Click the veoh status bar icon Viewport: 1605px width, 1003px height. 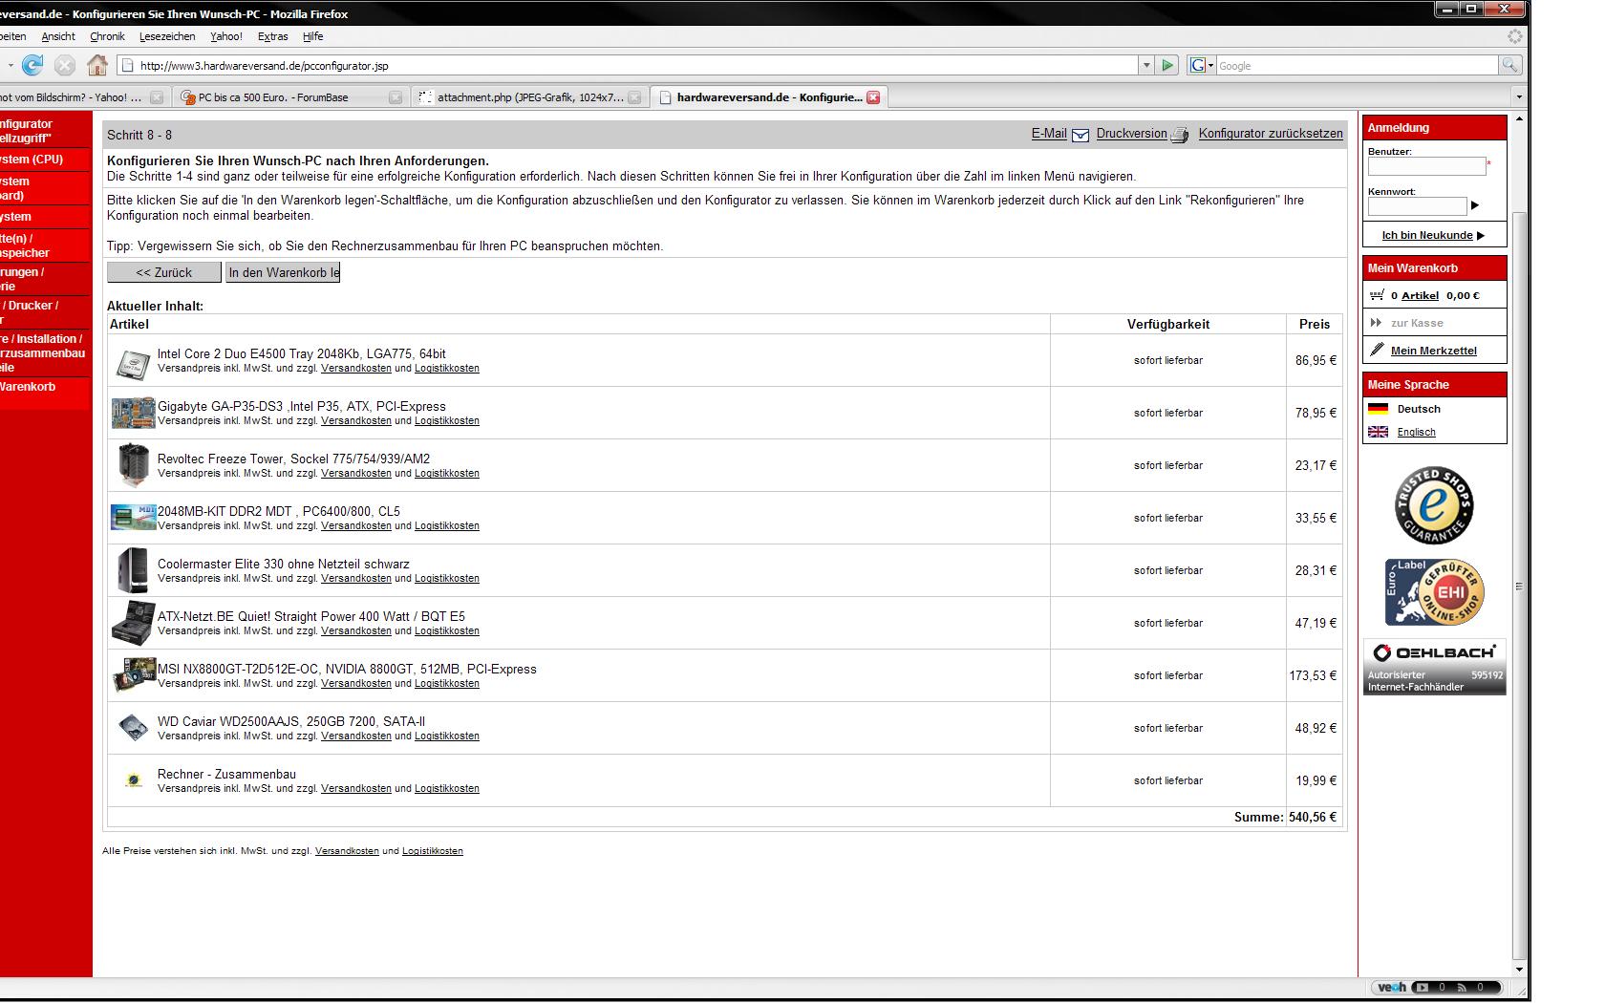tap(1391, 988)
